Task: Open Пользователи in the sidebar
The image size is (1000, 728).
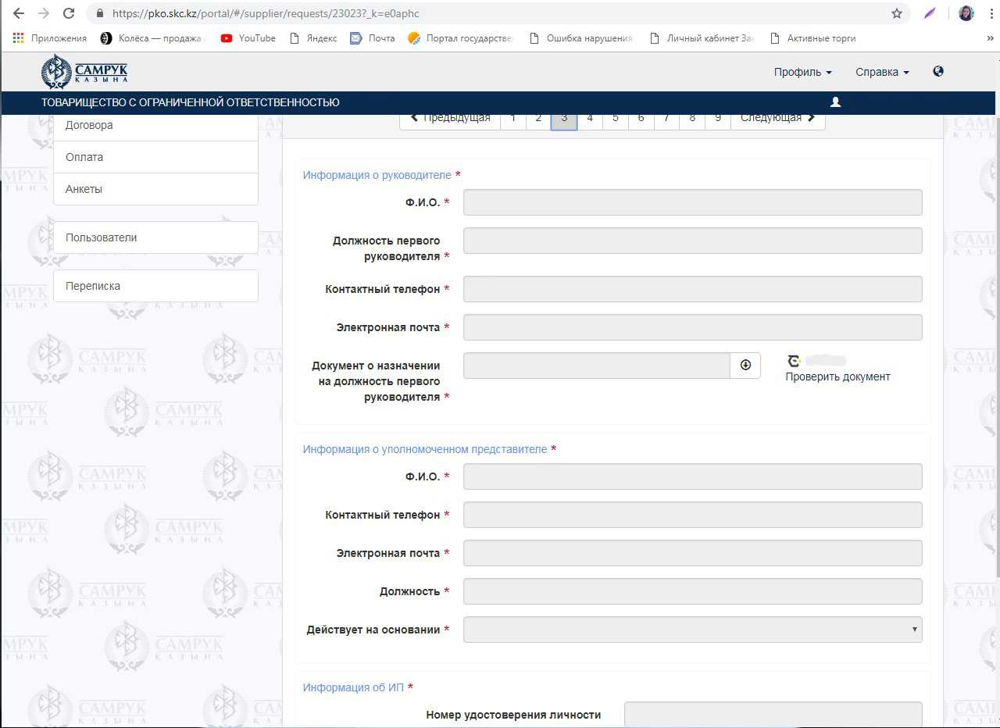Action: 155,237
